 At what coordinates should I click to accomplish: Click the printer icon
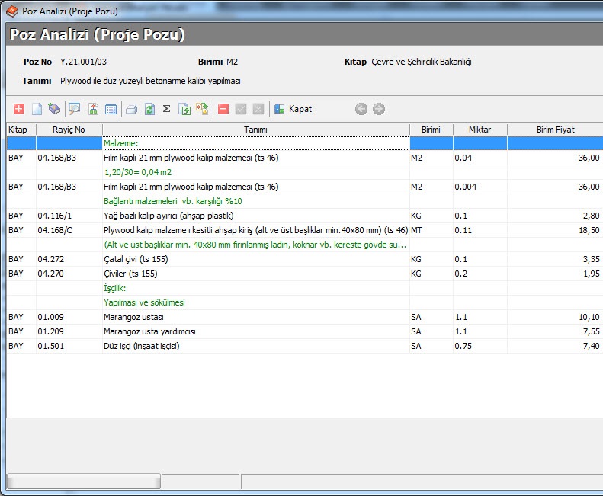(x=131, y=109)
